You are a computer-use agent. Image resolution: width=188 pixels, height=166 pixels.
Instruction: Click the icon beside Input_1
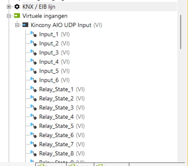coord(33,34)
